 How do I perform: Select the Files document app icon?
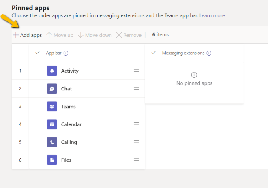coord(52,160)
